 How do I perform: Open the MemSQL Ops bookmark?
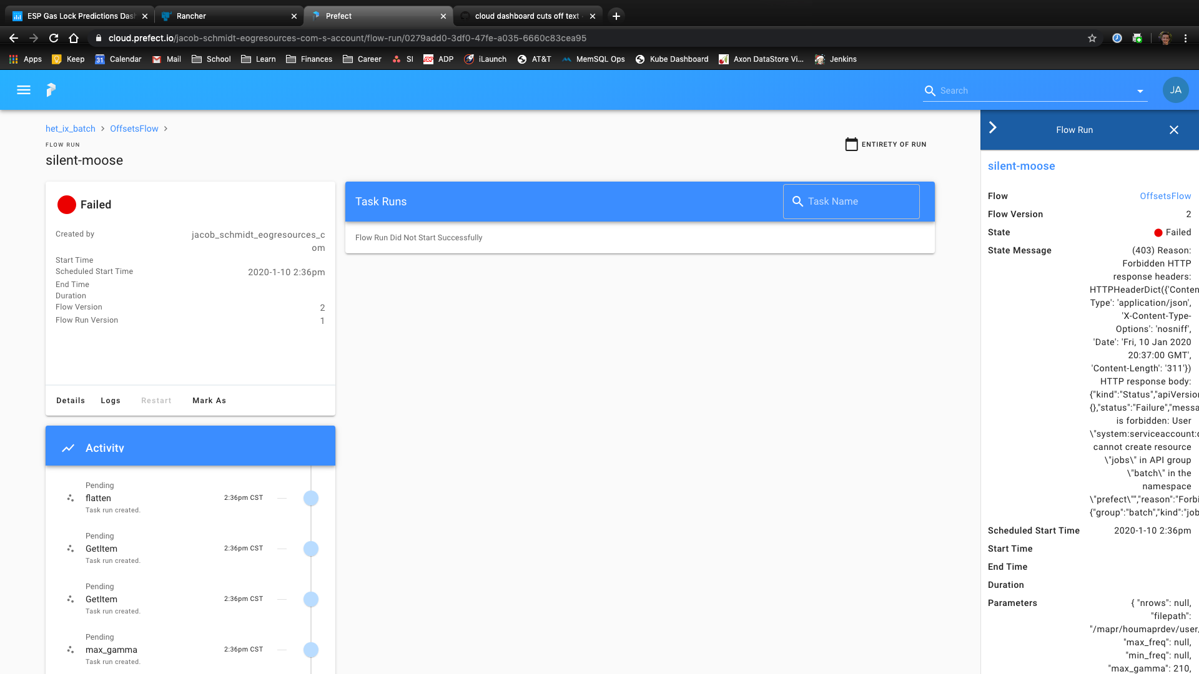pyautogui.click(x=593, y=59)
